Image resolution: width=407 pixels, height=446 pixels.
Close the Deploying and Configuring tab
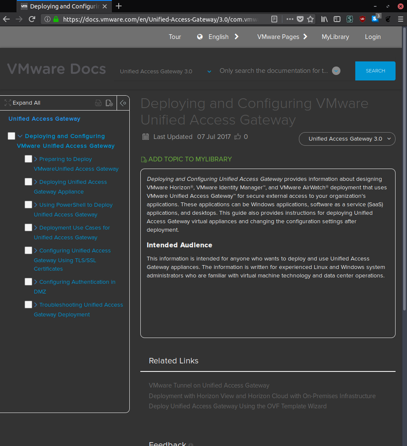(105, 6)
